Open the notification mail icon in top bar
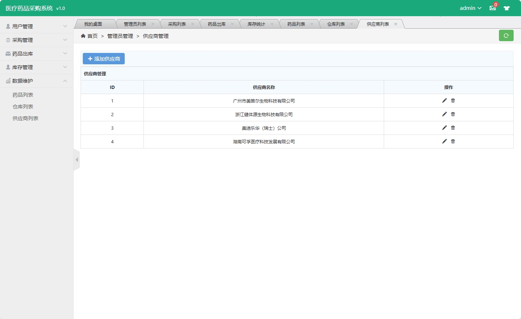521x319 pixels. point(492,8)
